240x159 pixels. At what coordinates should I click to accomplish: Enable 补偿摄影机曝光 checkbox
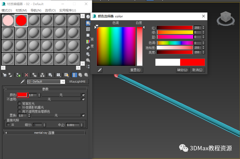[19, 107]
